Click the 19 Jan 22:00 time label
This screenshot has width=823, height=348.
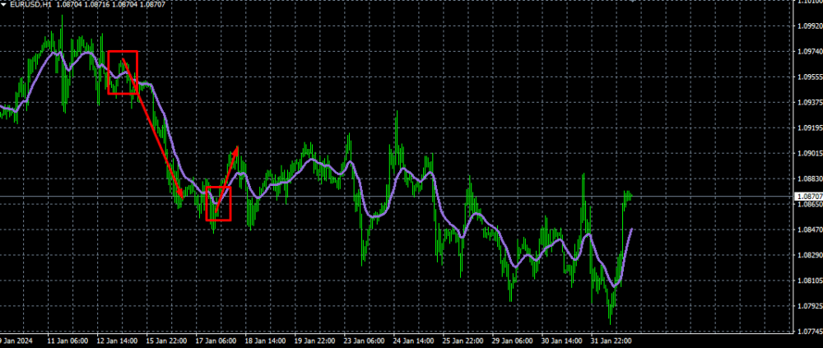(314, 341)
